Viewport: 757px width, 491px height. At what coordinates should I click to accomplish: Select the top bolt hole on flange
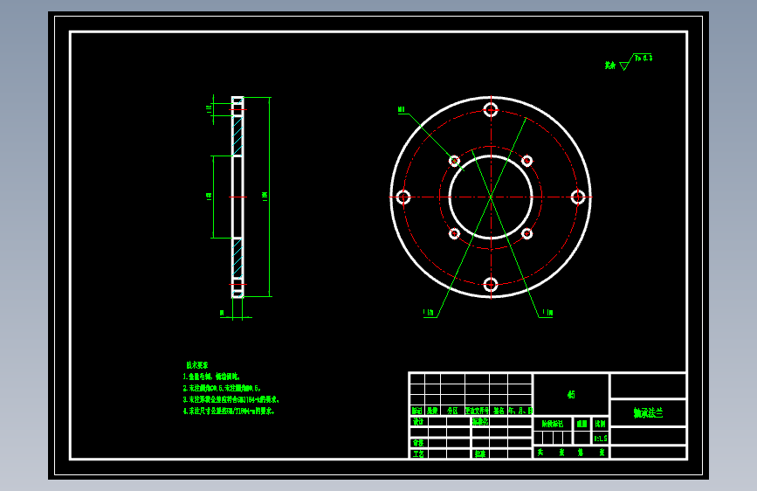491,110
